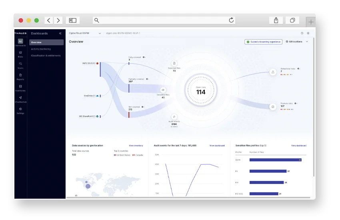The image size is (340, 220).
Task: Go back with browser back arrow
Action: pos(49,20)
